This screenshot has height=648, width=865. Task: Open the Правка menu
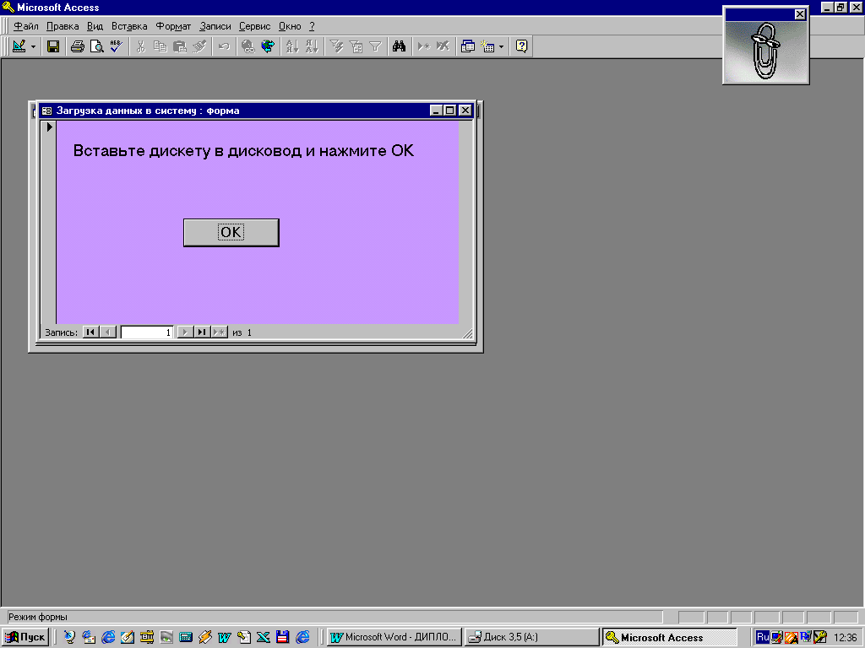click(63, 26)
